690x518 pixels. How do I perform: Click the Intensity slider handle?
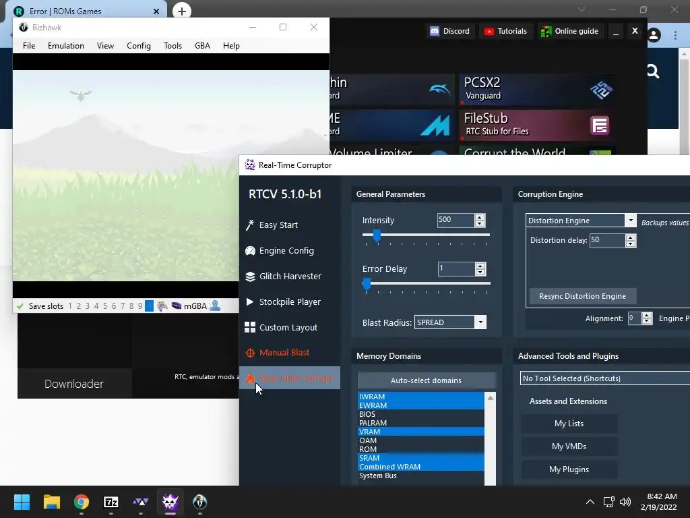coord(377,235)
